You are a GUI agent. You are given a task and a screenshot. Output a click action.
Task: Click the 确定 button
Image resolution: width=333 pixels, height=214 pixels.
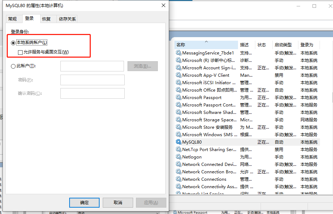coord(84,203)
